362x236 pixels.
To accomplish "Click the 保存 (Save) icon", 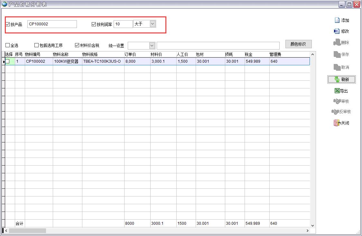I will pyautogui.click(x=337, y=55).
